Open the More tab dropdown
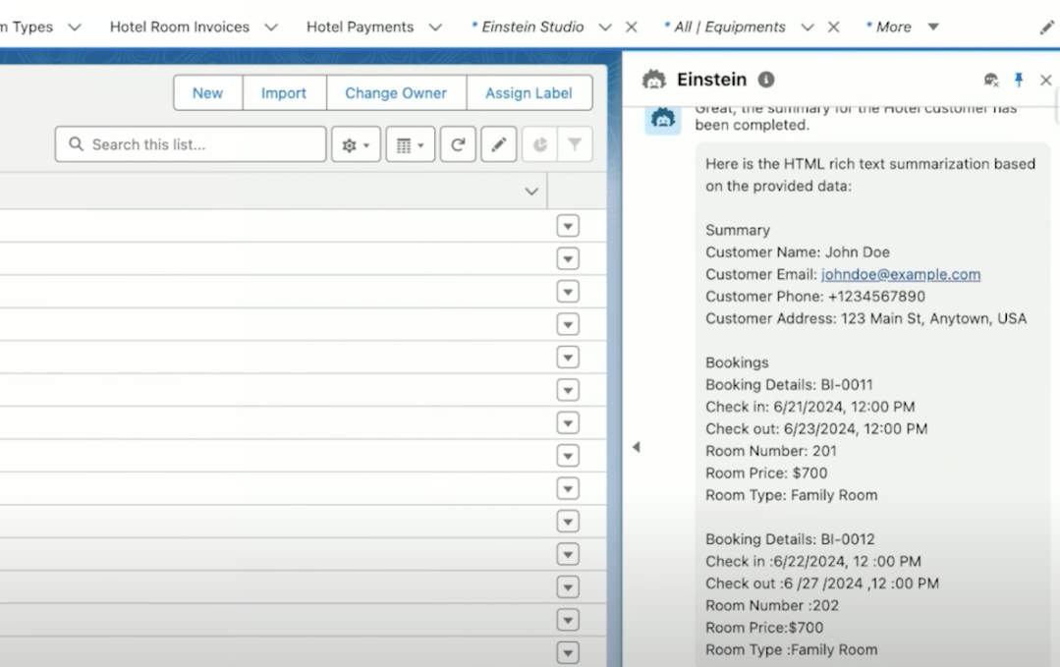Screen dimensions: 1060x667 pos(931,27)
